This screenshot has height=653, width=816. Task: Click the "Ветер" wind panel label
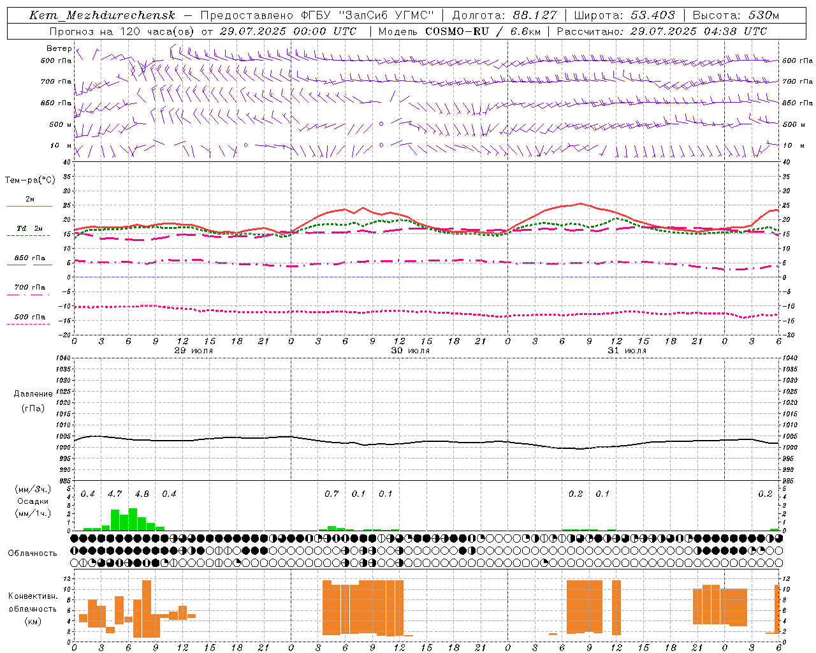point(59,48)
